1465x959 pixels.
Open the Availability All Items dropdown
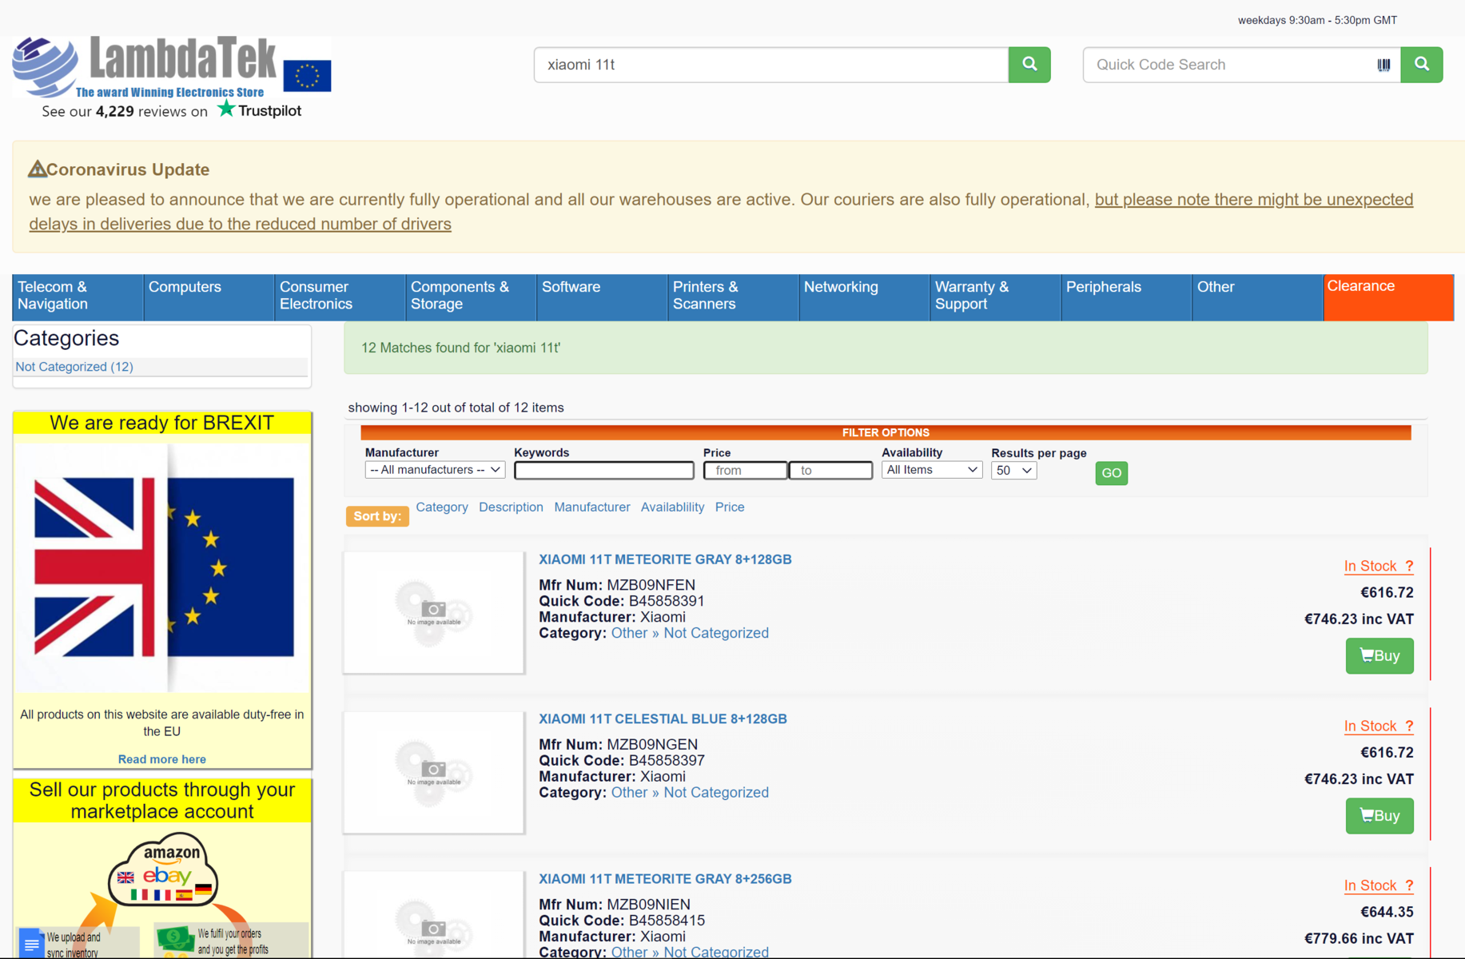(932, 470)
